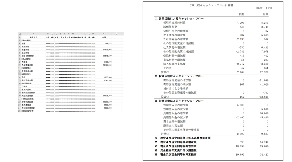Viewport: 292px width, 162px height.
Task: Select column O header in the spreadsheet
Action: 117,34
